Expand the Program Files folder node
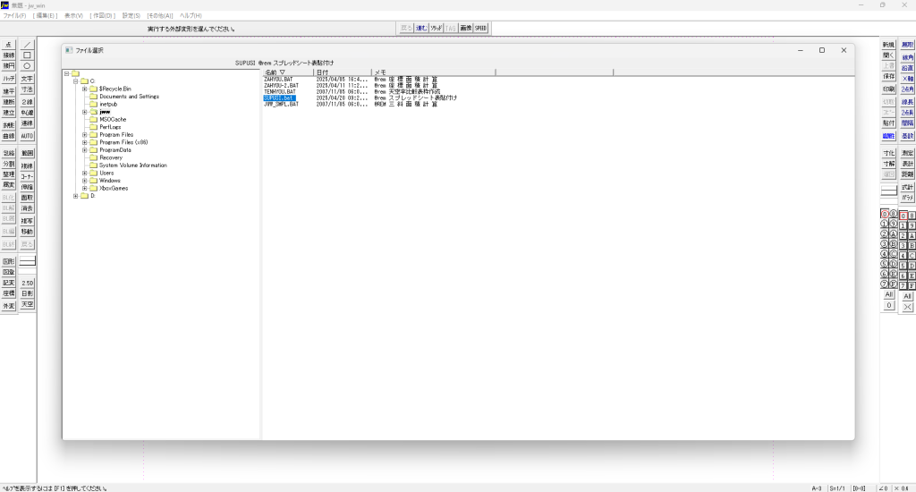The image size is (916, 492). (x=85, y=134)
